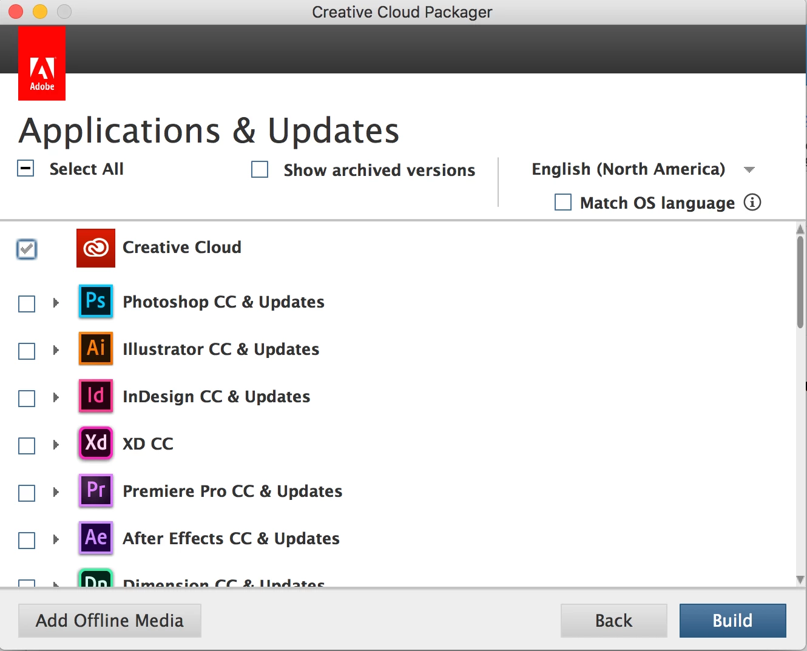
Task: Expand Photoshop CC & Updates versions
Action: point(56,302)
